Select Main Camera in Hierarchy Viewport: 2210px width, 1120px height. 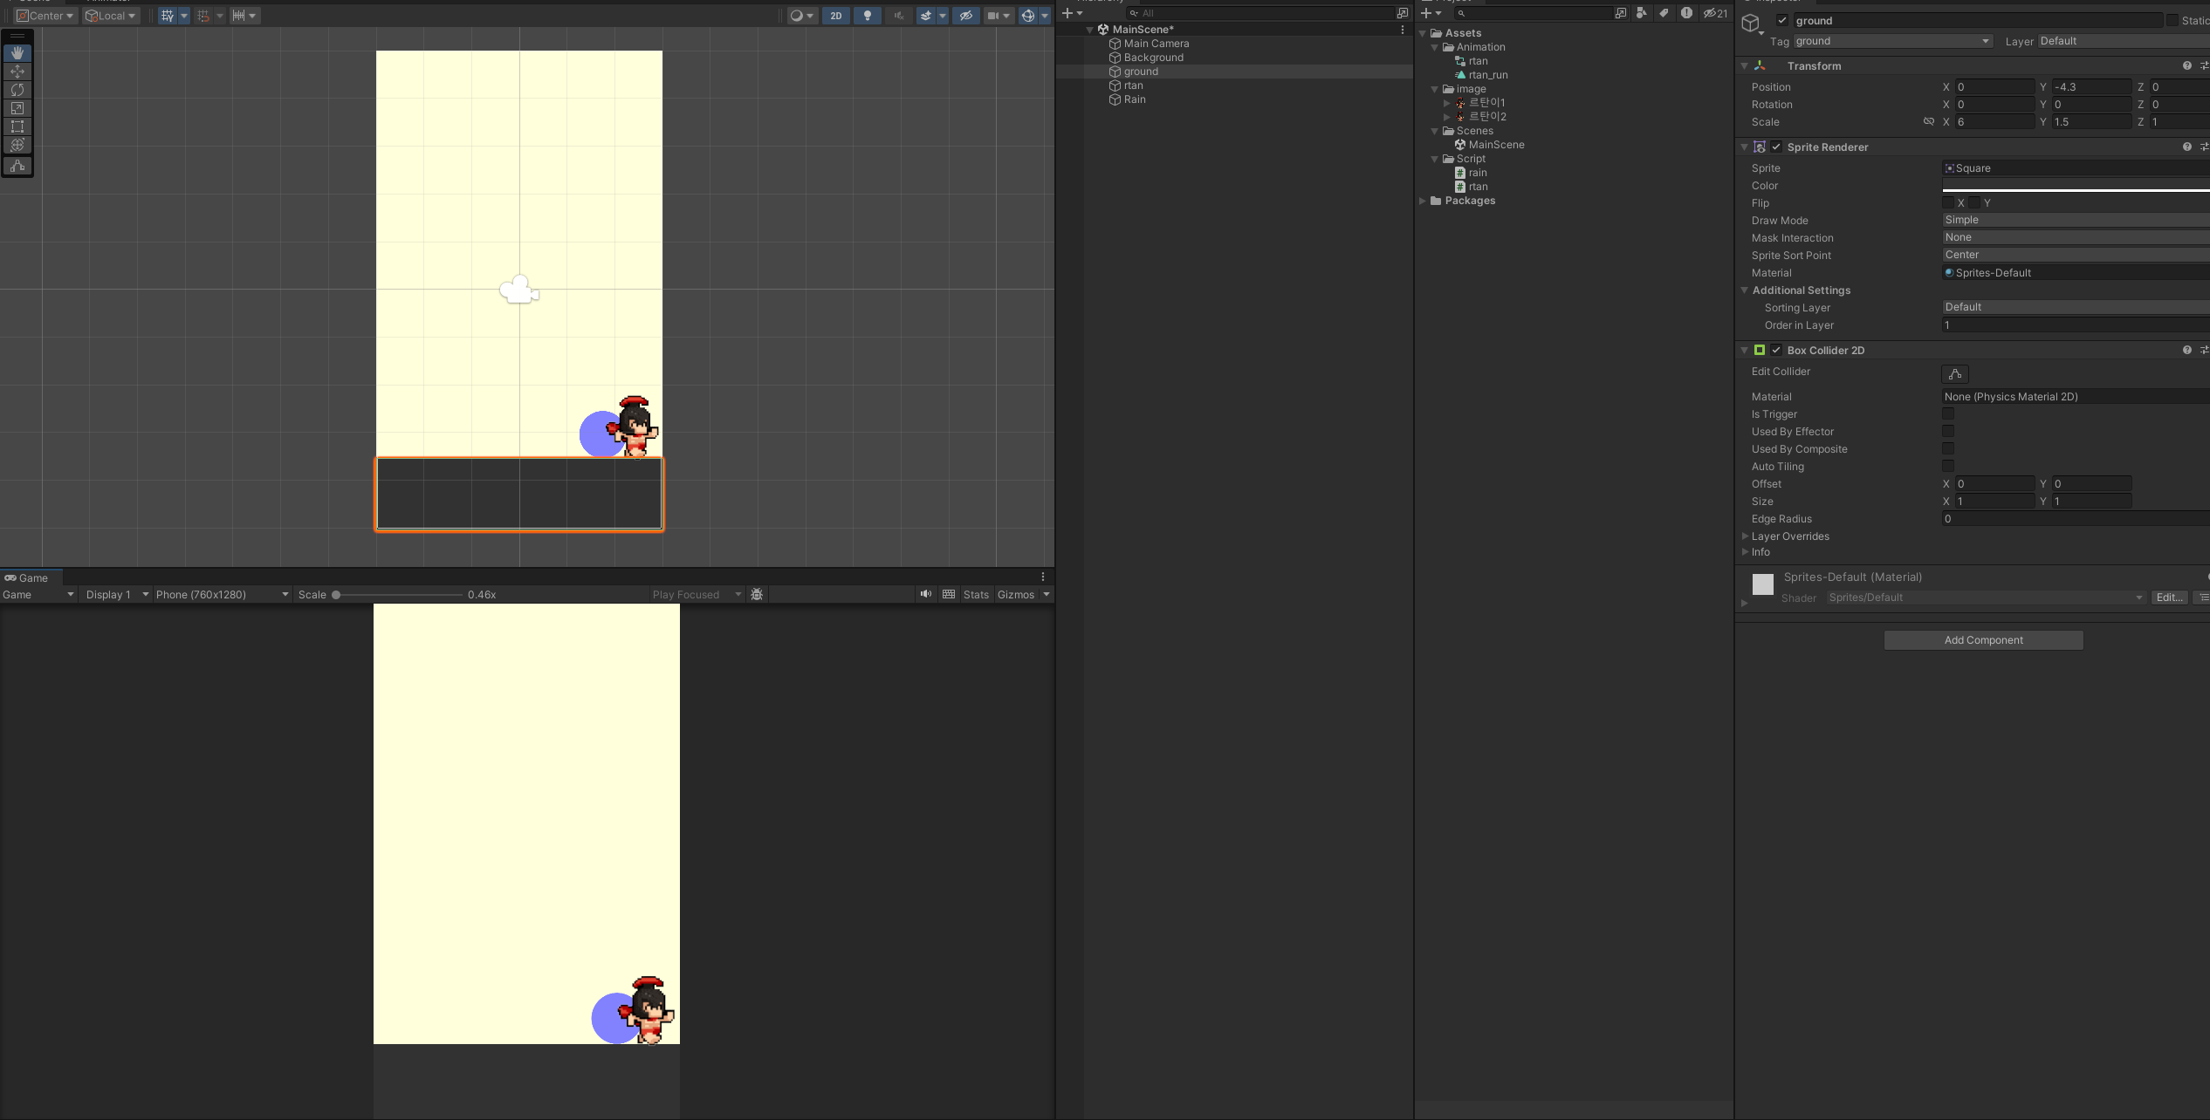tap(1156, 44)
